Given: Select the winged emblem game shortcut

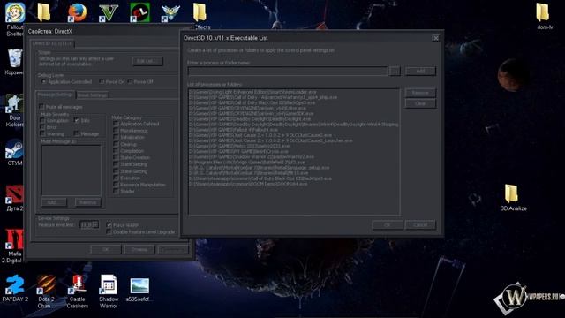Looking at the screenshot, I should pyautogui.click(x=170, y=12).
